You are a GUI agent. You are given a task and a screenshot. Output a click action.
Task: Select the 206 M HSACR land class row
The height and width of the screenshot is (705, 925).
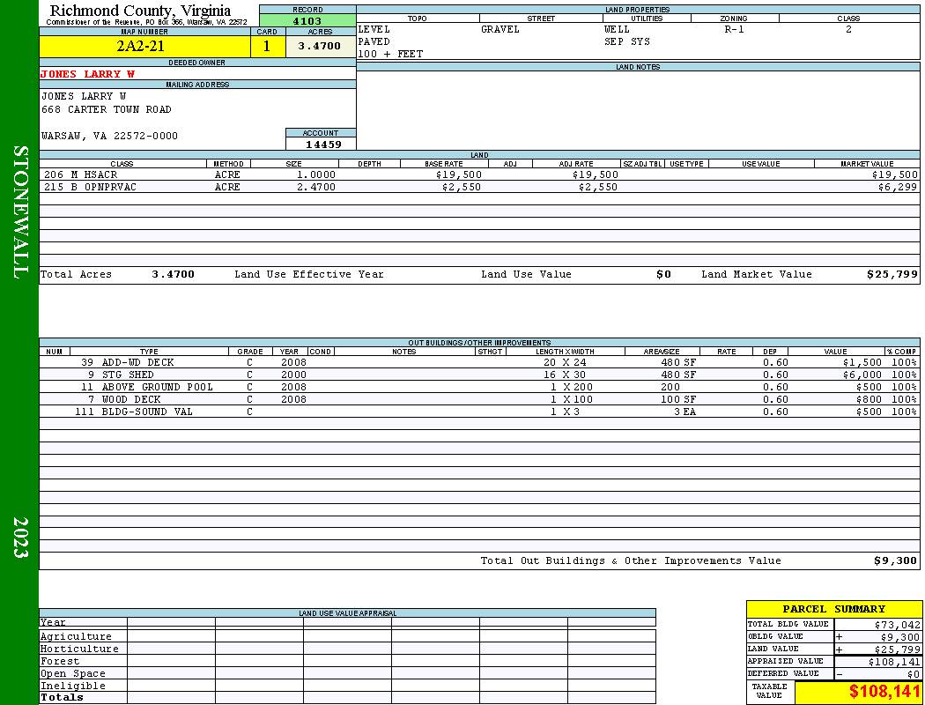(x=479, y=174)
